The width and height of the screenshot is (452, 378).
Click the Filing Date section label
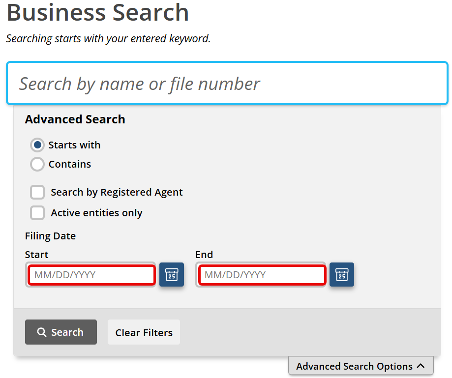(51, 236)
